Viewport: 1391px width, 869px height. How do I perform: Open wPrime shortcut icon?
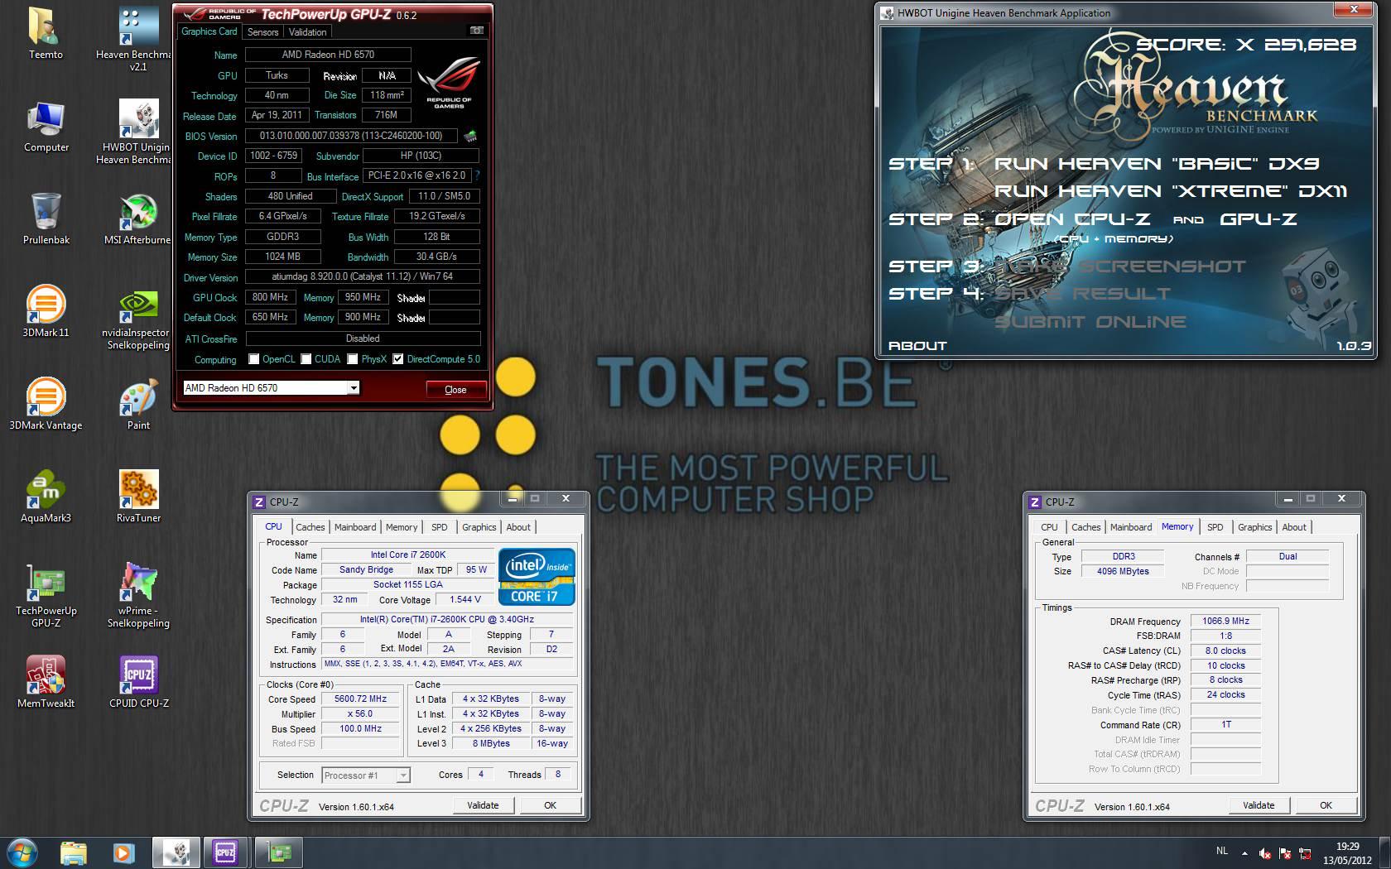(x=138, y=596)
